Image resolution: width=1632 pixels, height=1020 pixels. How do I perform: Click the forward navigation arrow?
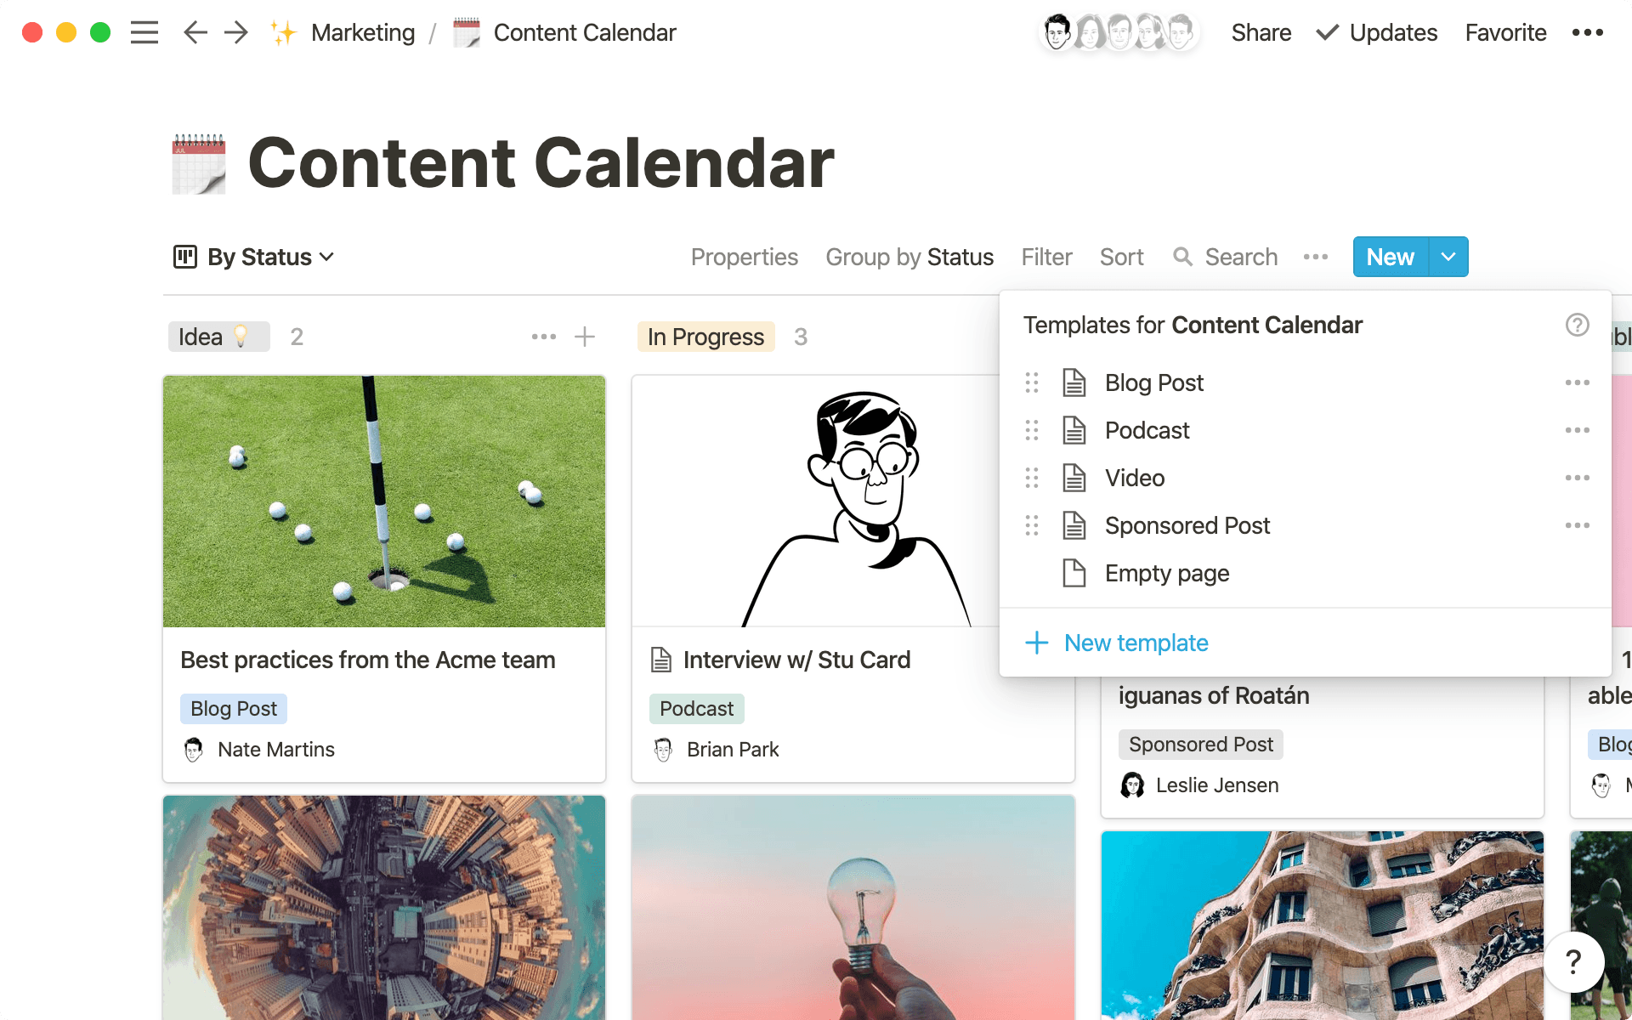click(235, 32)
